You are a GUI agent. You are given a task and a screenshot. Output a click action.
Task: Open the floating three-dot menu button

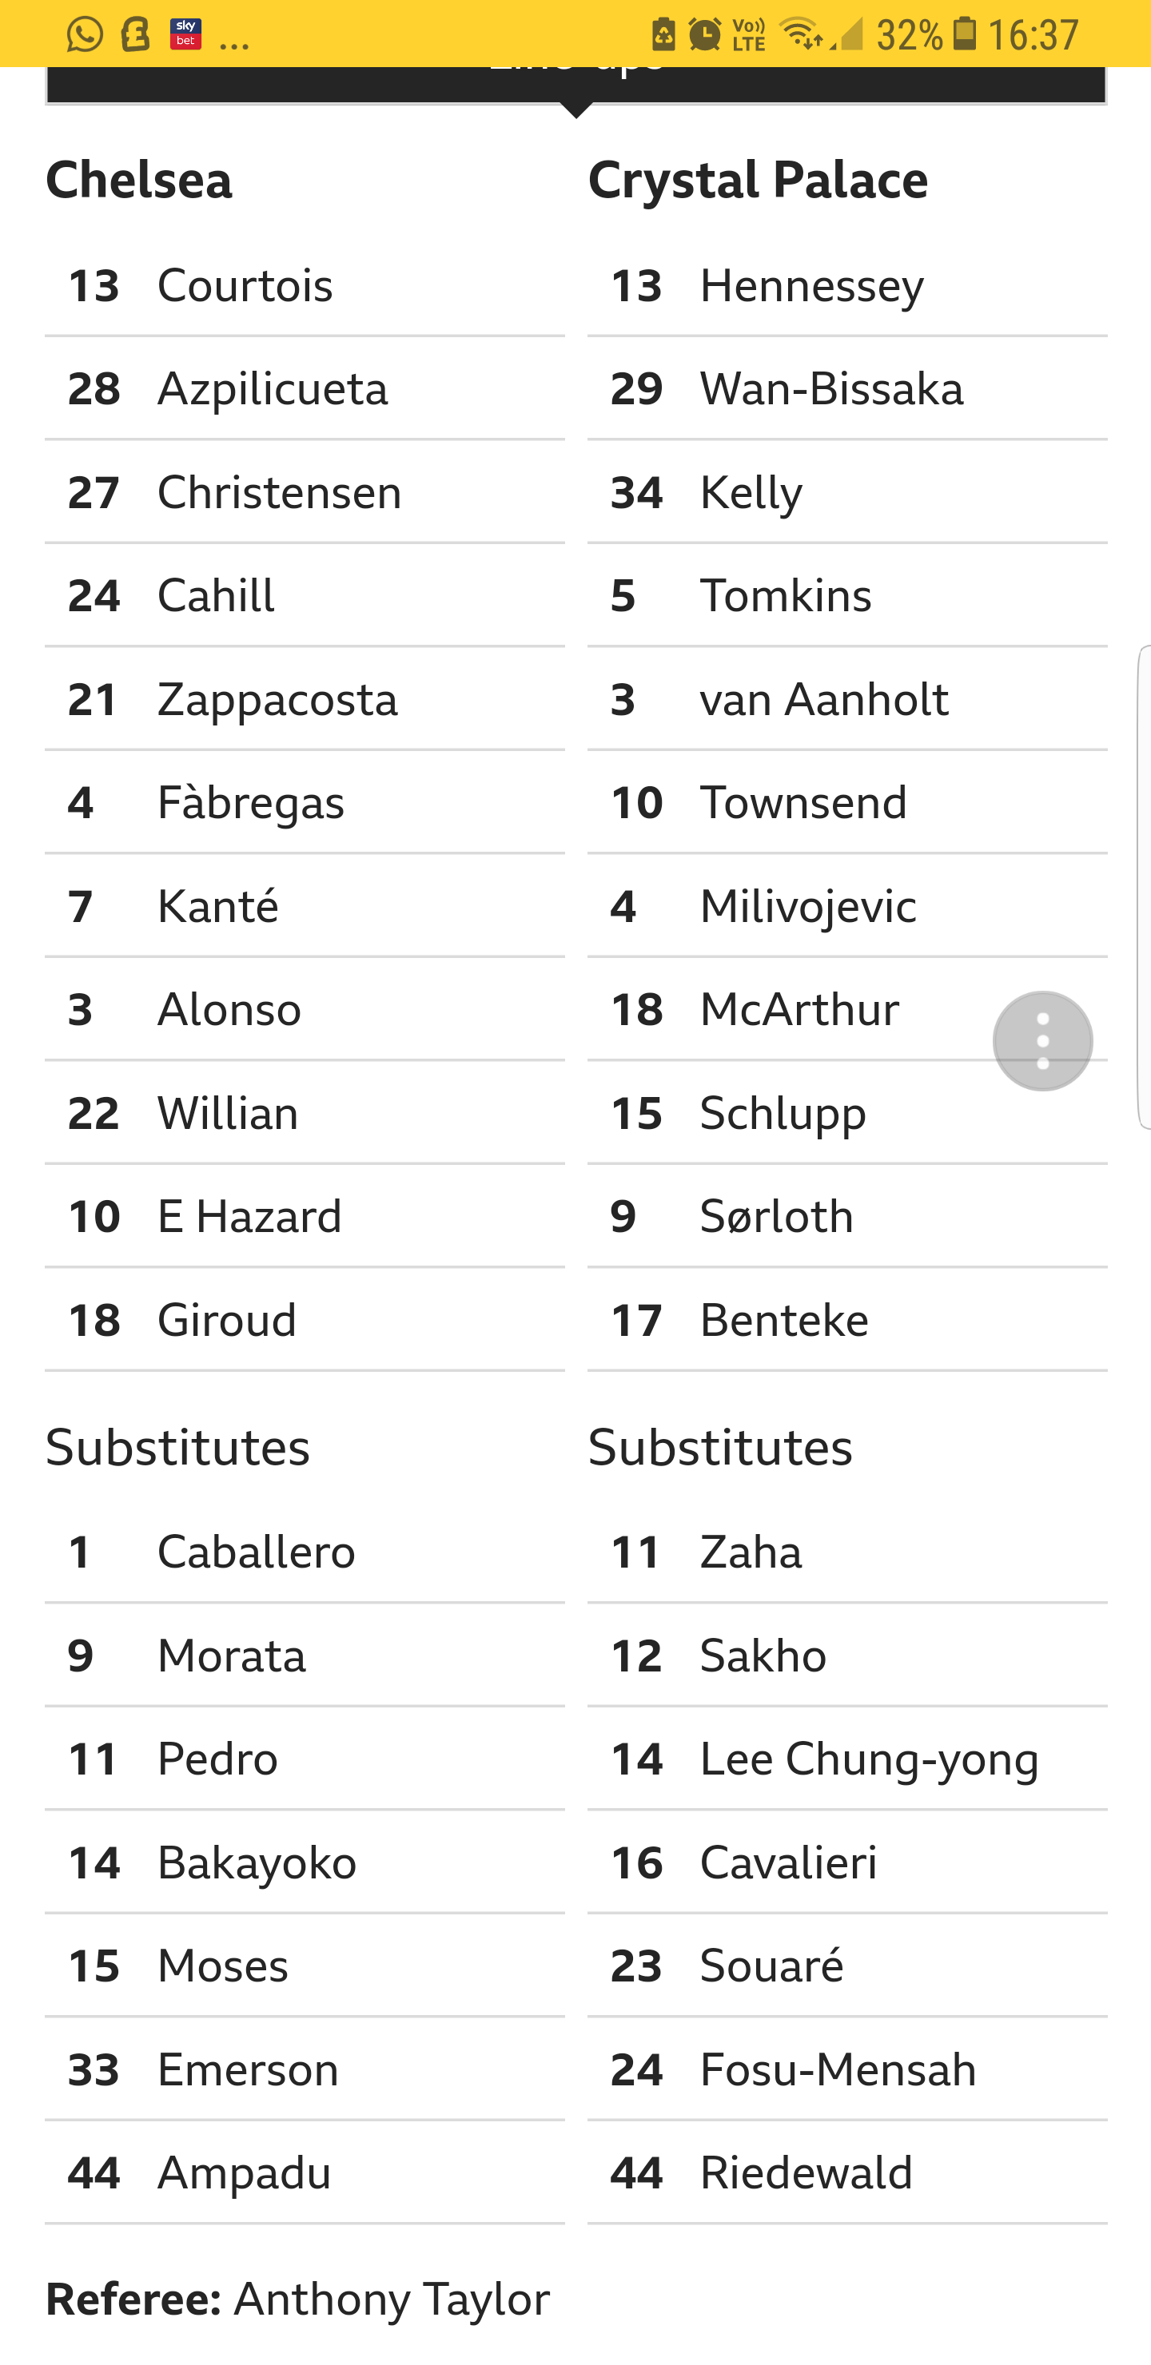pos(1042,1041)
